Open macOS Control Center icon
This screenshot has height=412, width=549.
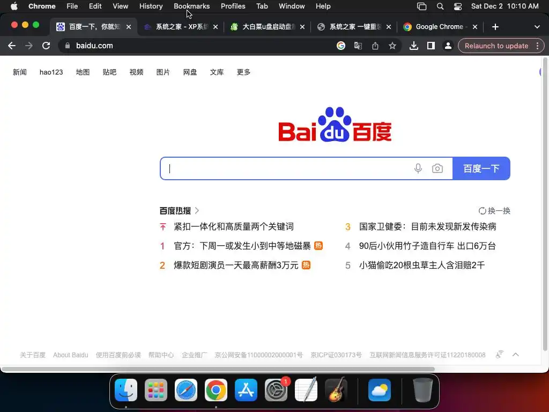458,6
